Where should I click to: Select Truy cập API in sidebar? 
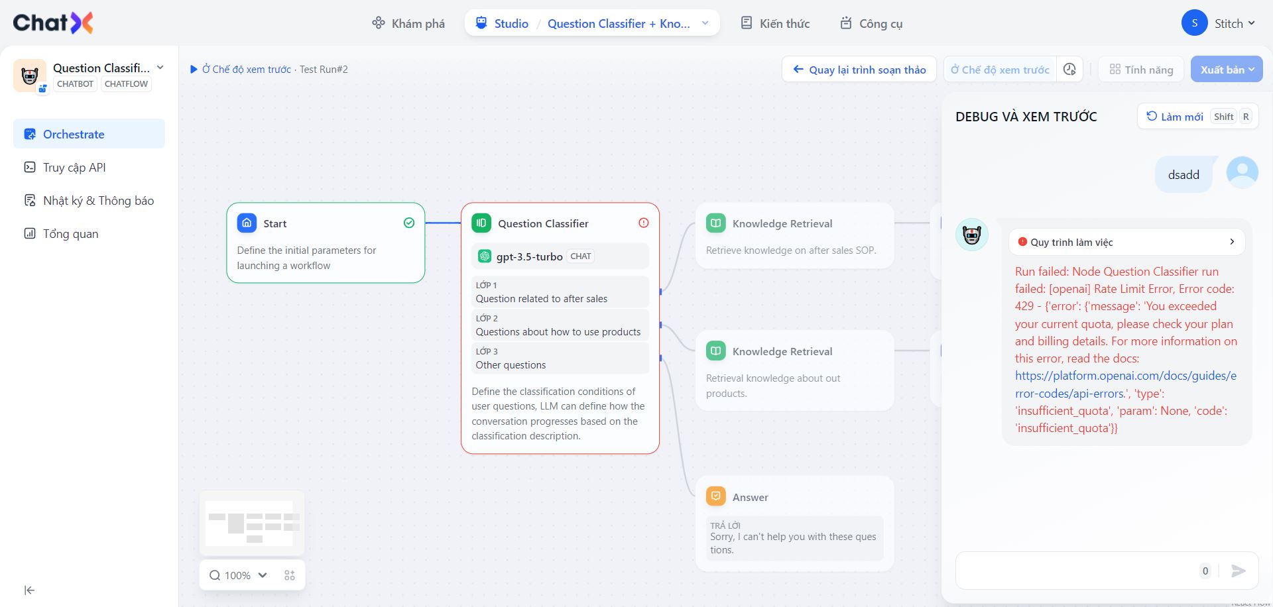tap(74, 168)
